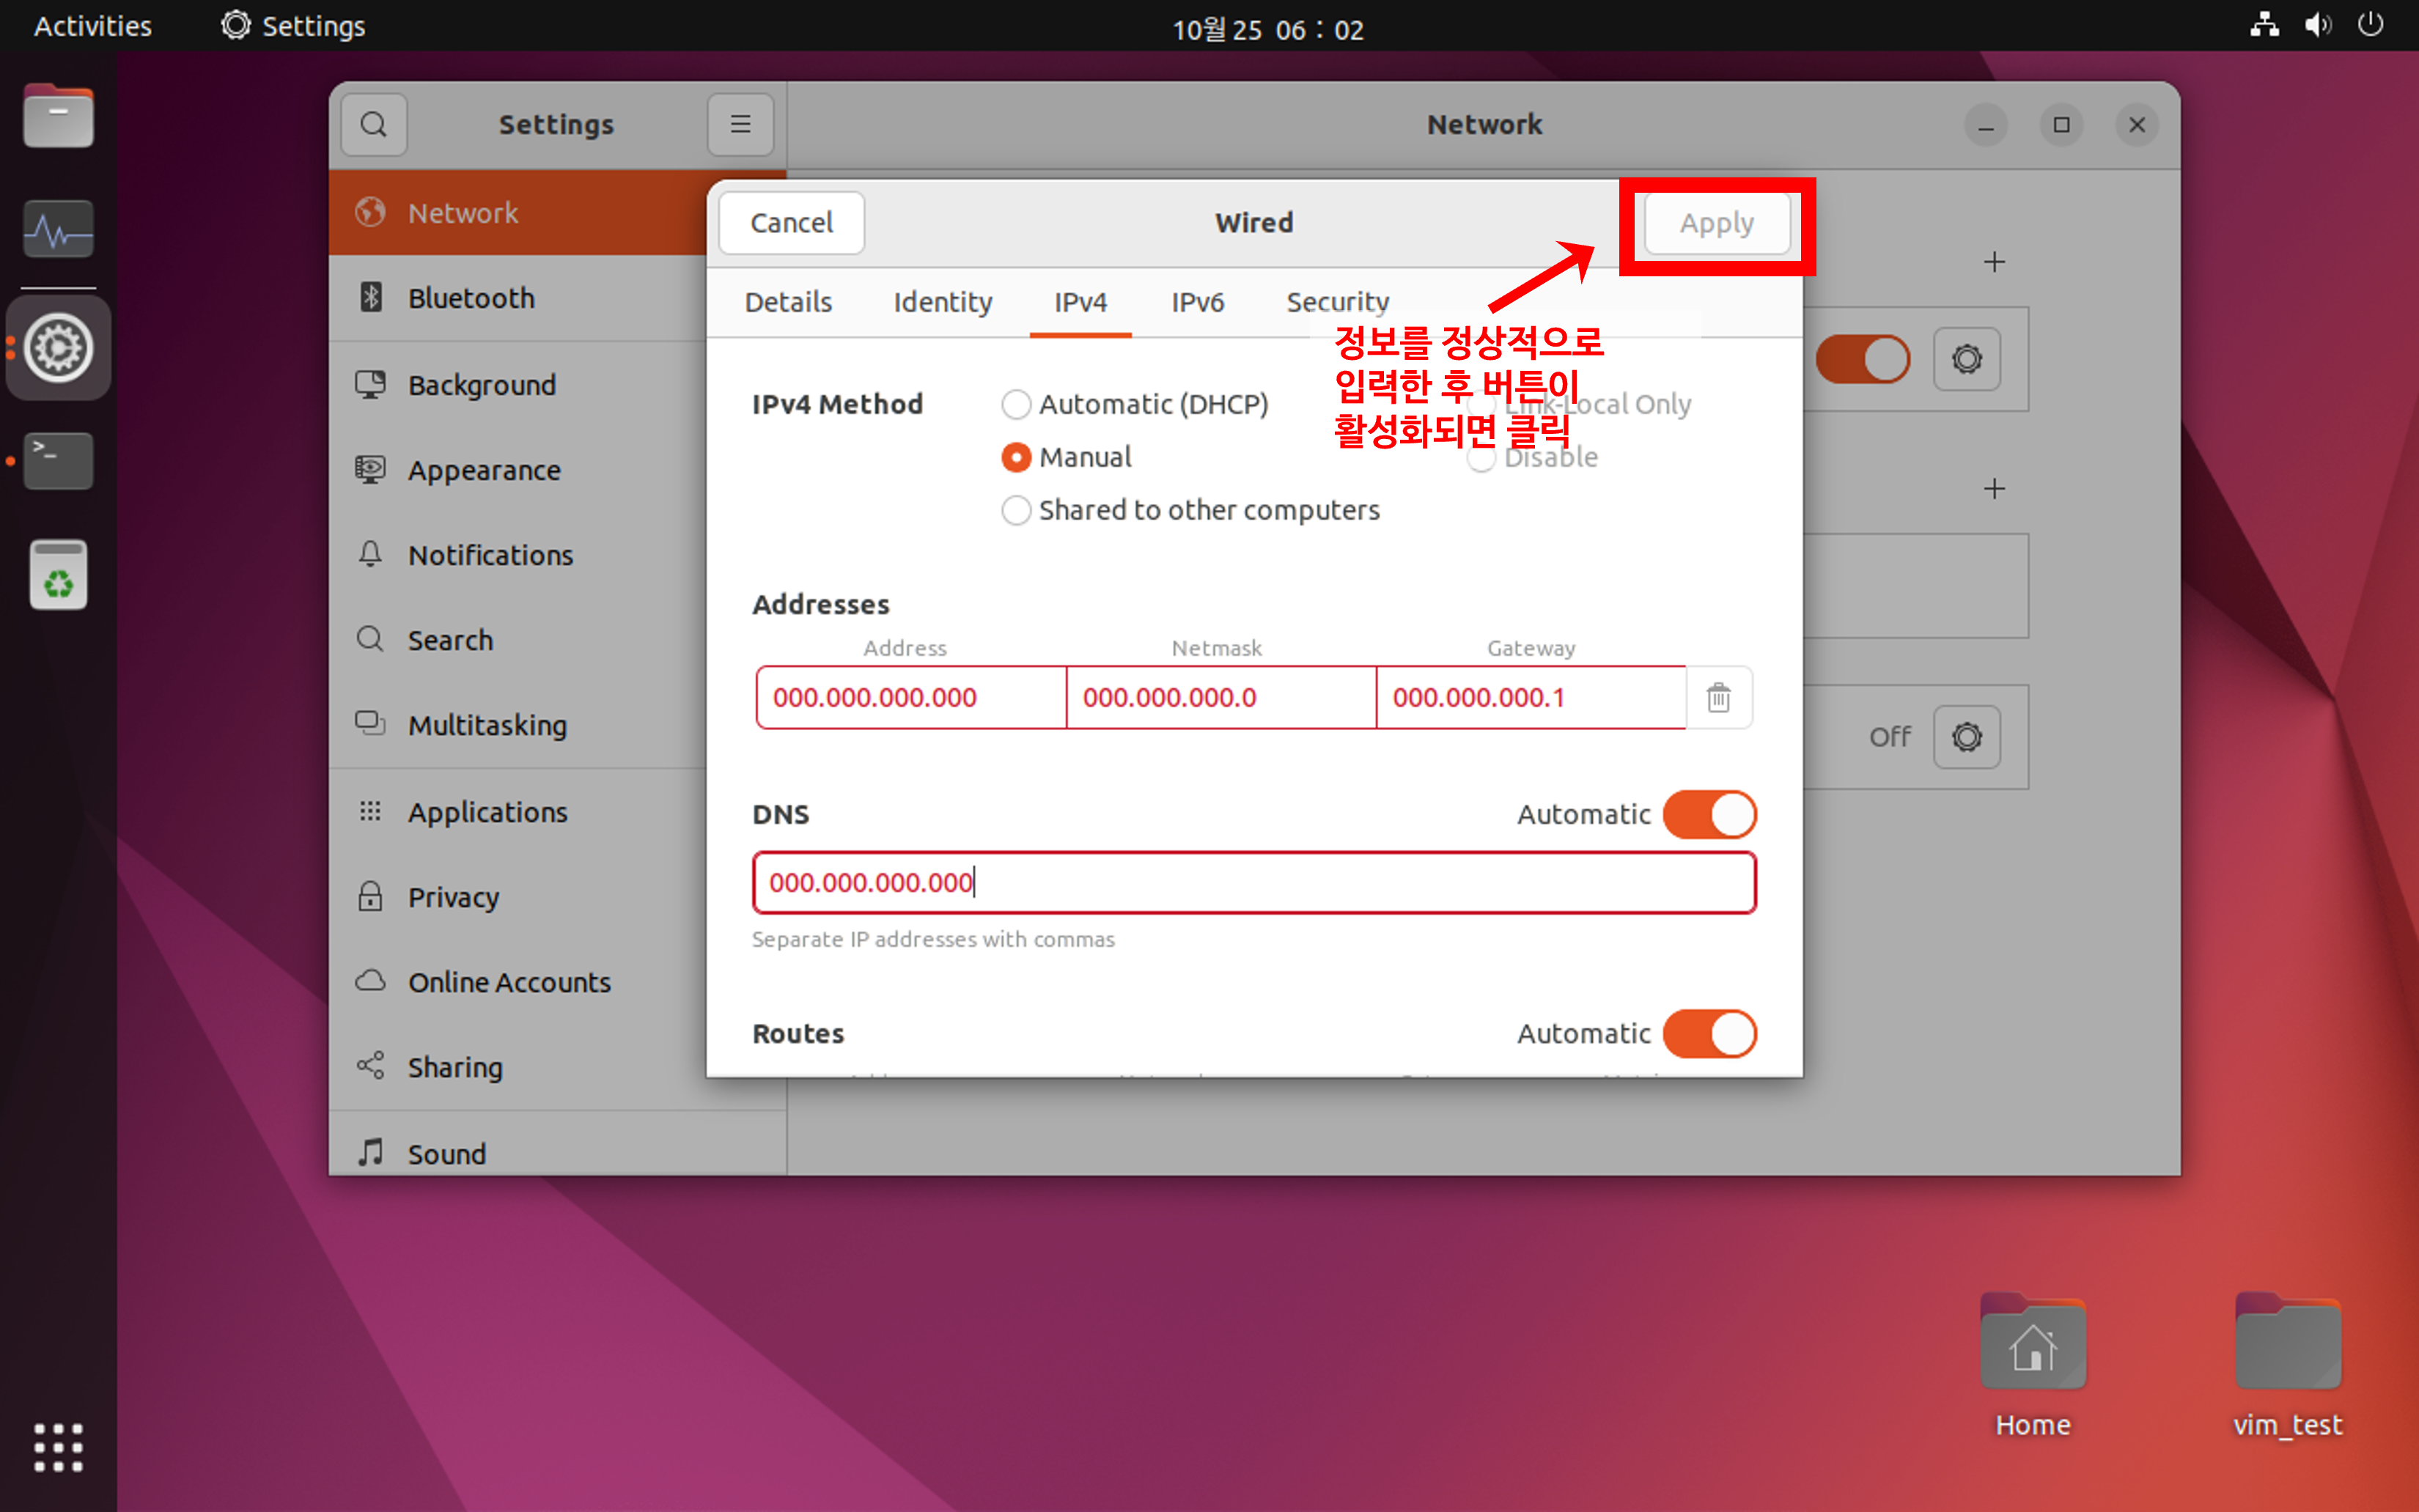
Task: Click the Apply button
Action: (1716, 223)
